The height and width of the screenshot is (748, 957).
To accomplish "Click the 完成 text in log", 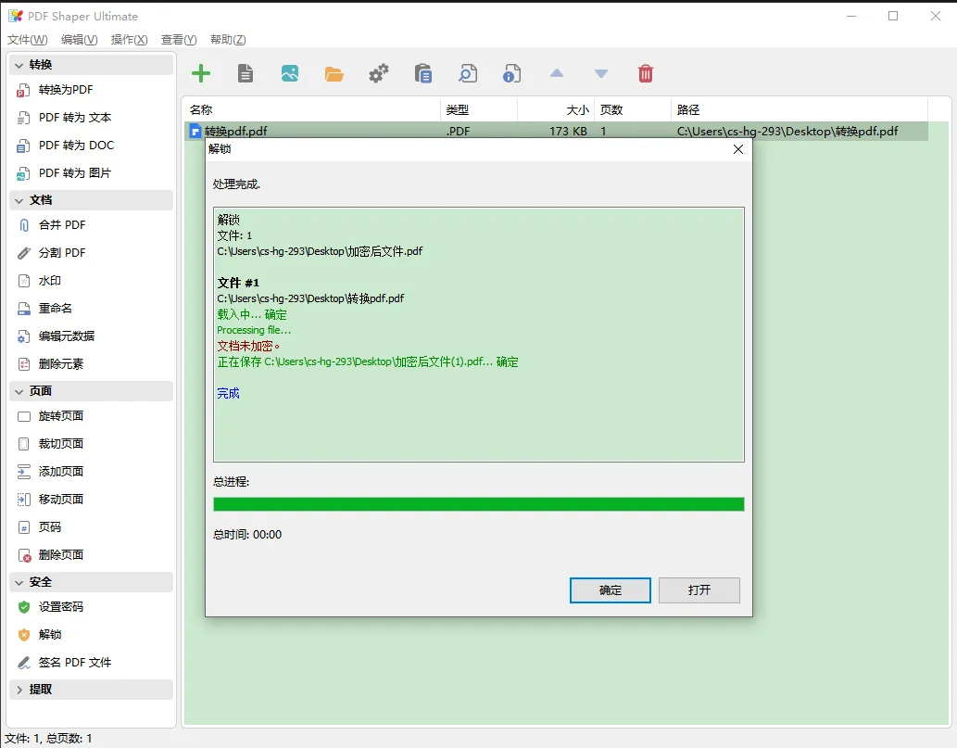I will (x=228, y=393).
